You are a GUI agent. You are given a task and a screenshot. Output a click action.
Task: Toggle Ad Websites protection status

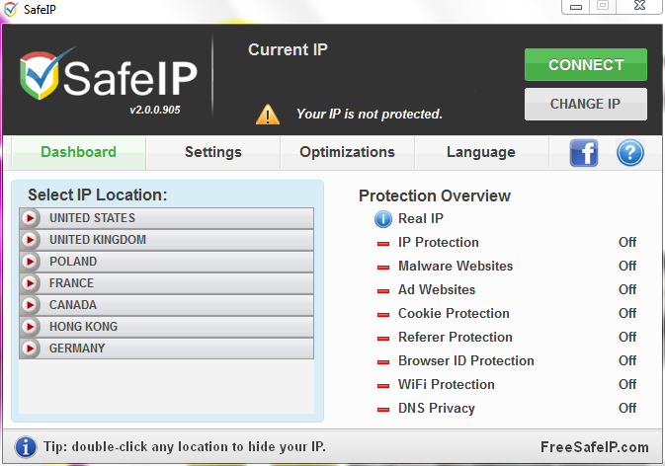(x=627, y=289)
